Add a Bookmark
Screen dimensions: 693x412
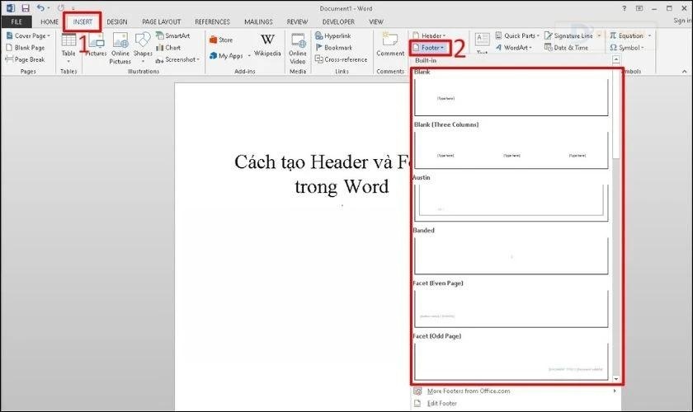(333, 48)
